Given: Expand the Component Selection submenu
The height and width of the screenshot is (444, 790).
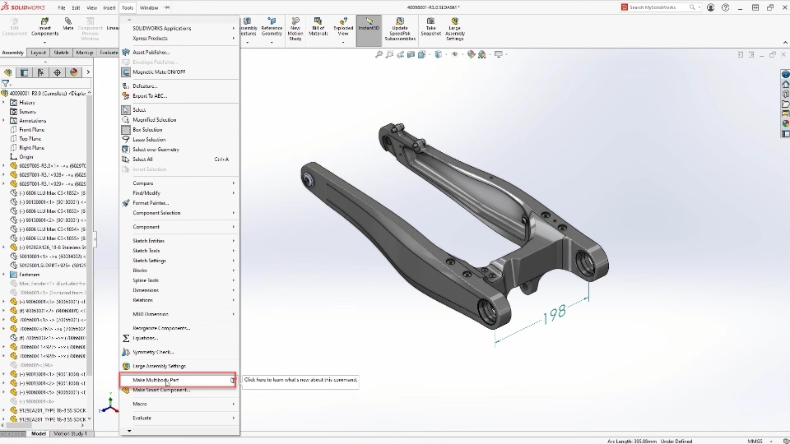Looking at the screenshot, I should [x=179, y=213].
